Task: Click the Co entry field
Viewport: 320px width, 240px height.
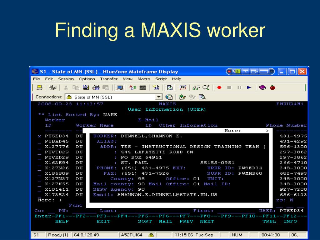Action: point(52,211)
